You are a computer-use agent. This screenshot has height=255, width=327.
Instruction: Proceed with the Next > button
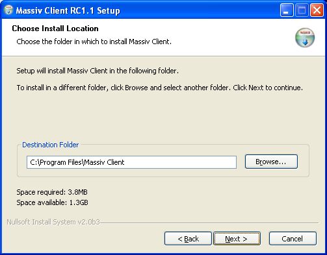(x=237, y=239)
